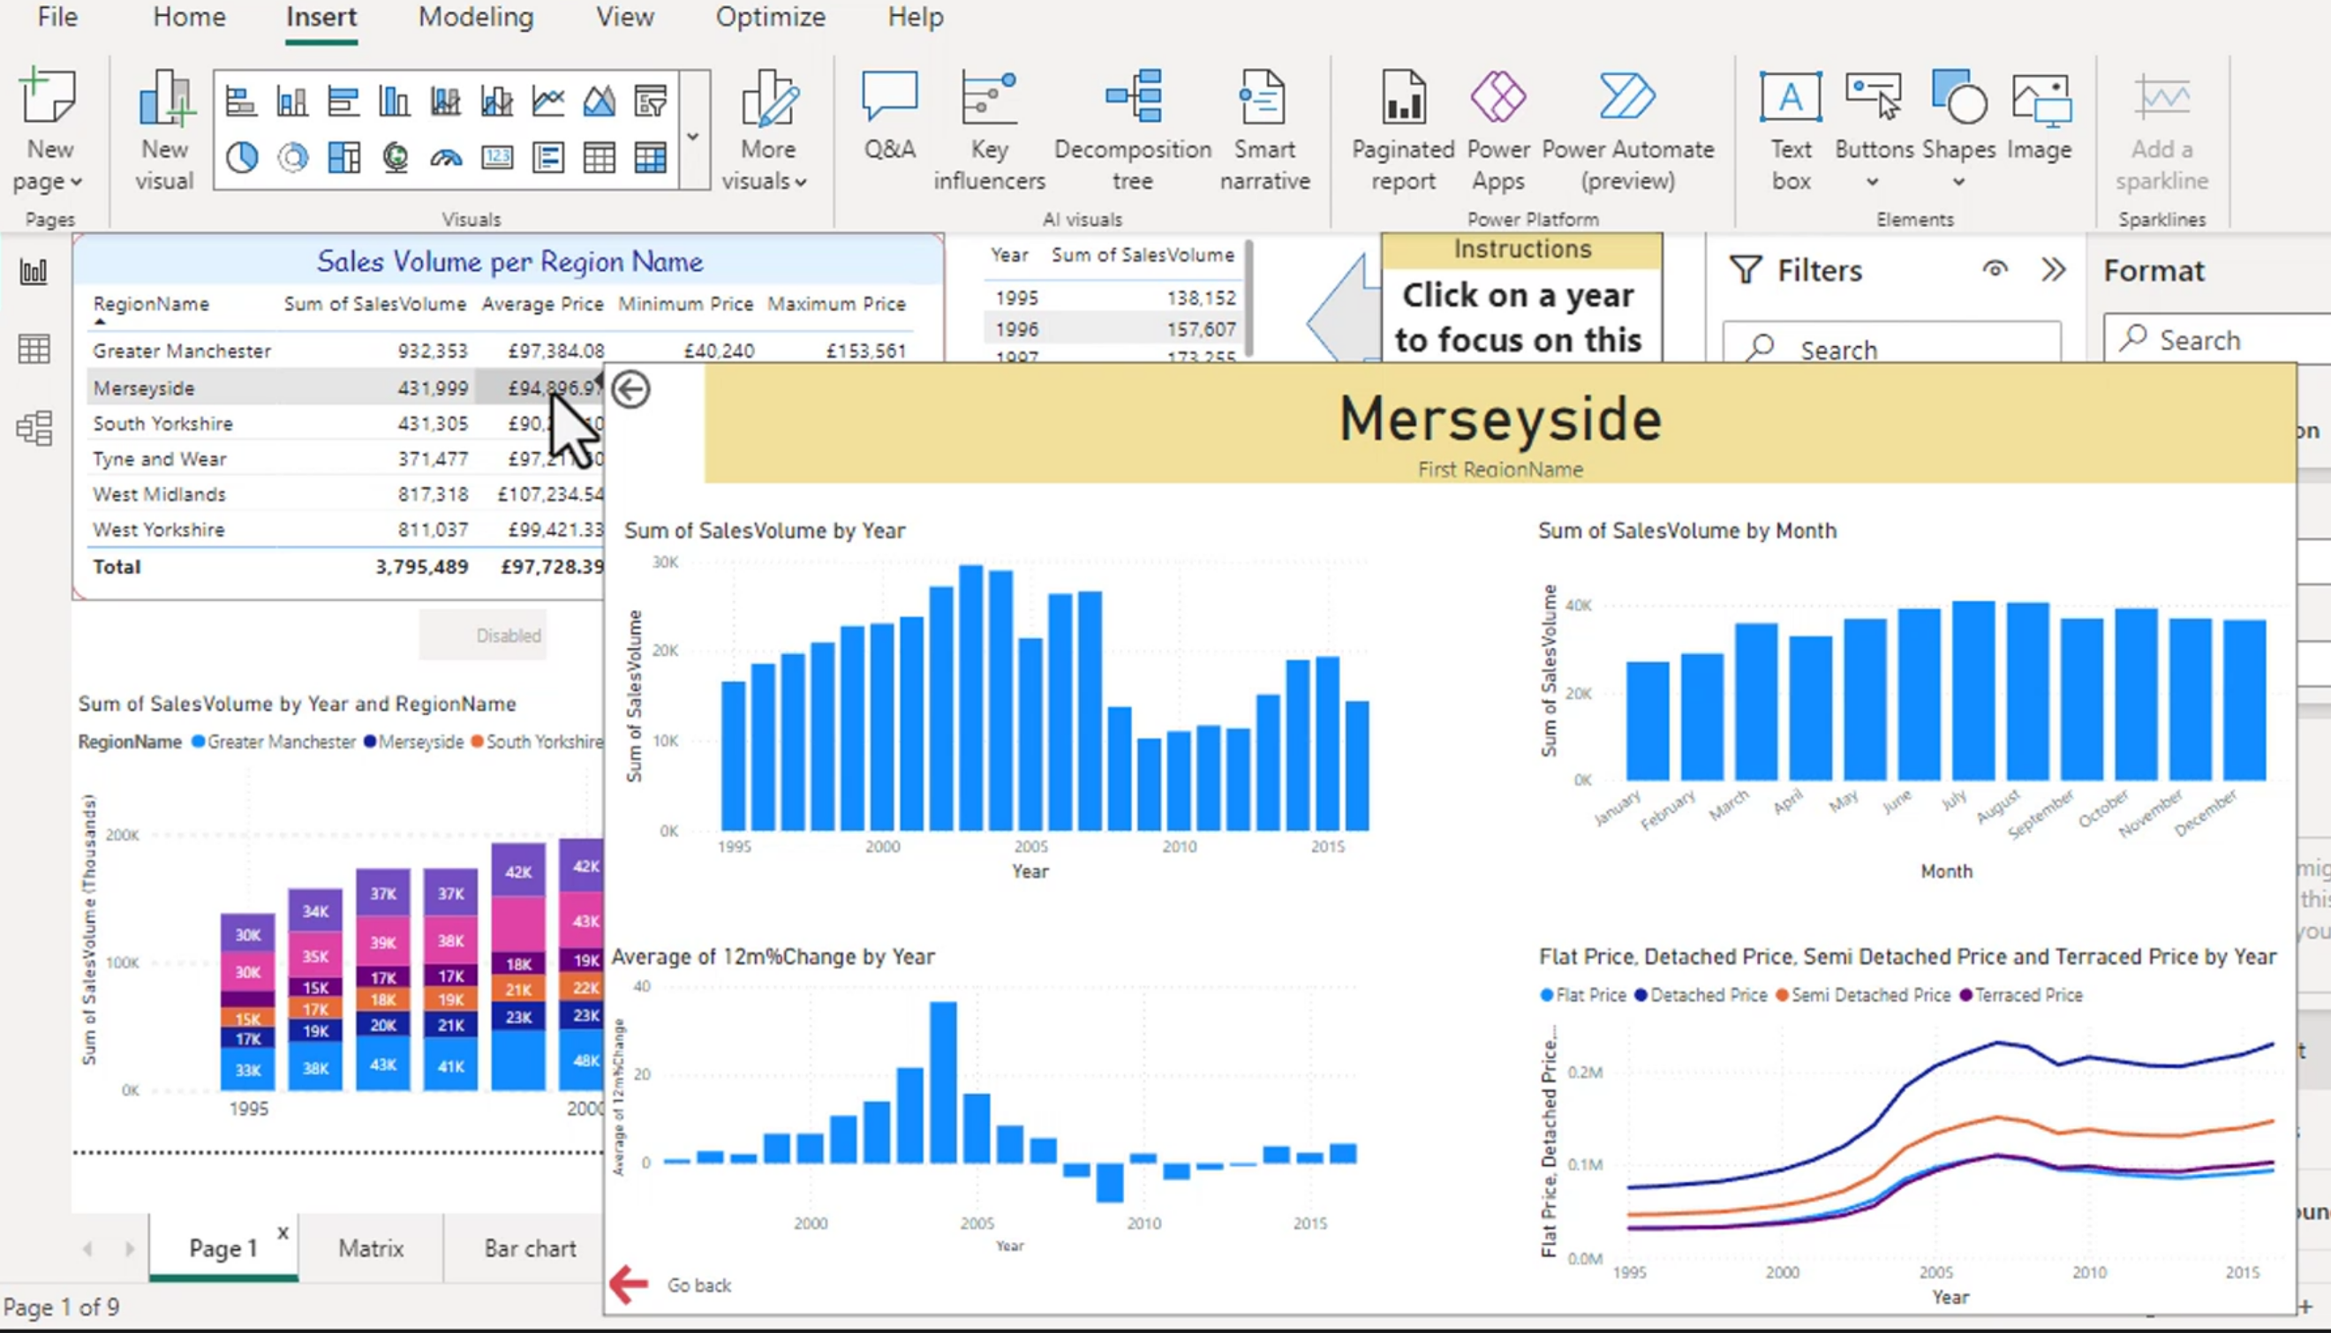2331x1333 pixels.
Task: Insert a line and clustered column chart
Action: [x=497, y=101]
